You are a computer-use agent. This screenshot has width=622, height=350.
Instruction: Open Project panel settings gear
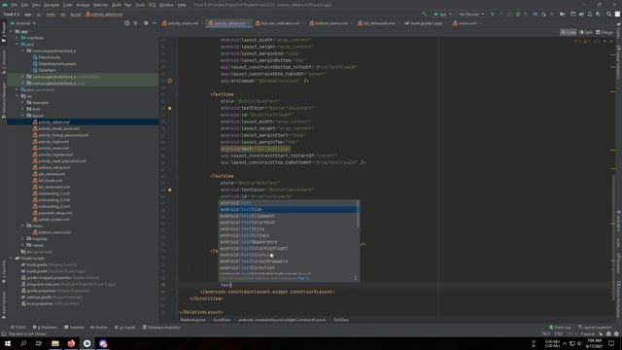(146, 23)
